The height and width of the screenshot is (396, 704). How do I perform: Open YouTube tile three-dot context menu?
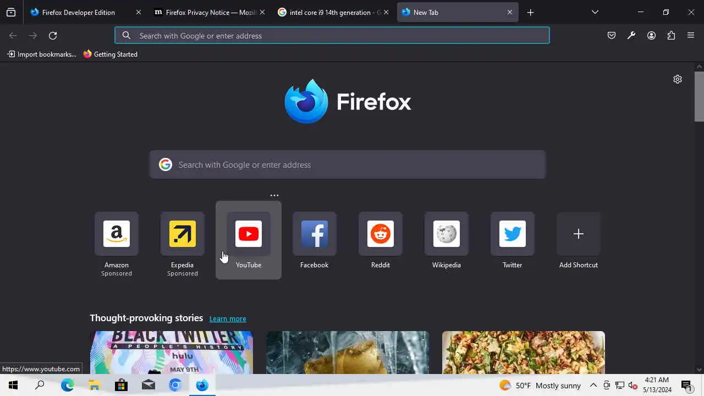[274, 195]
